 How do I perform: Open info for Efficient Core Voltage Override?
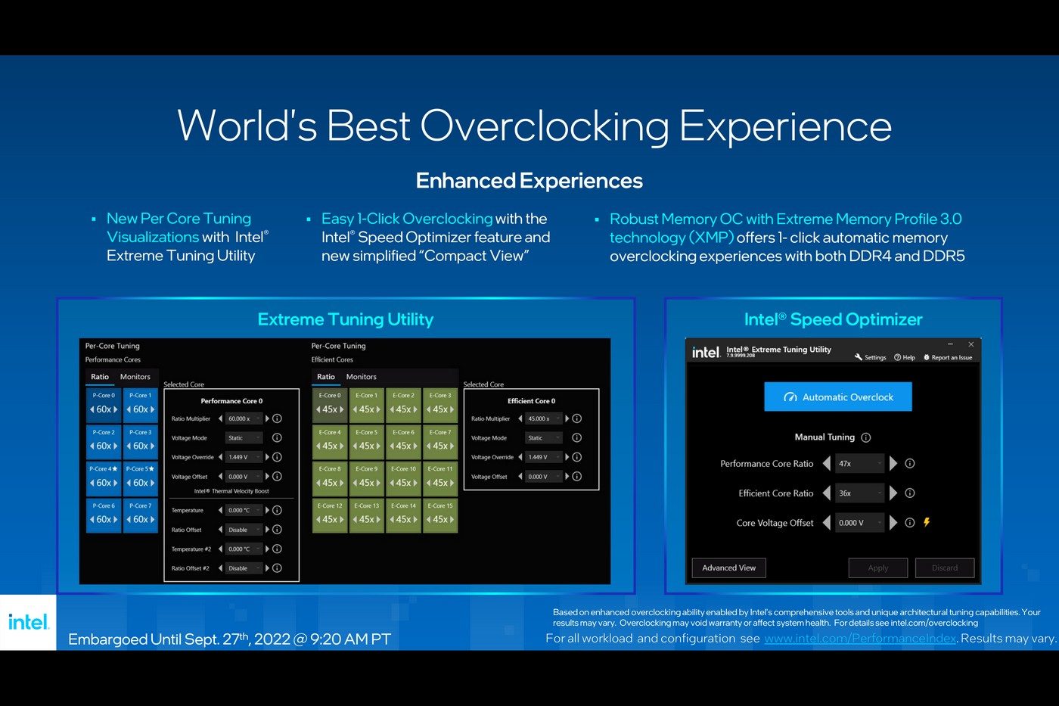(576, 457)
